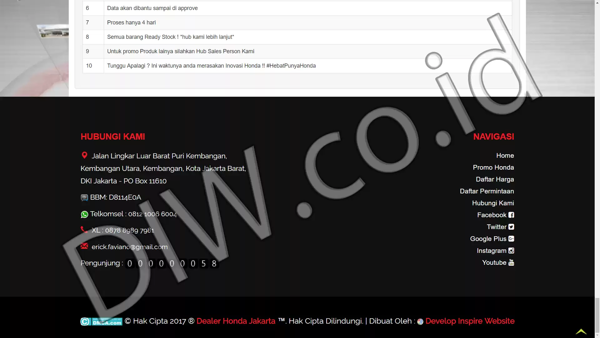
Task: Visit the Facebook text link
Action: (x=492, y=215)
